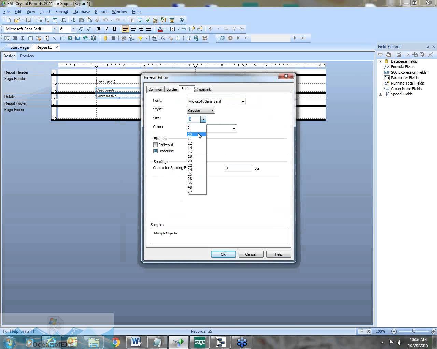Click the Decrease Font Size icon
Viewport: 437px width, 349px height.
point(88,29)
